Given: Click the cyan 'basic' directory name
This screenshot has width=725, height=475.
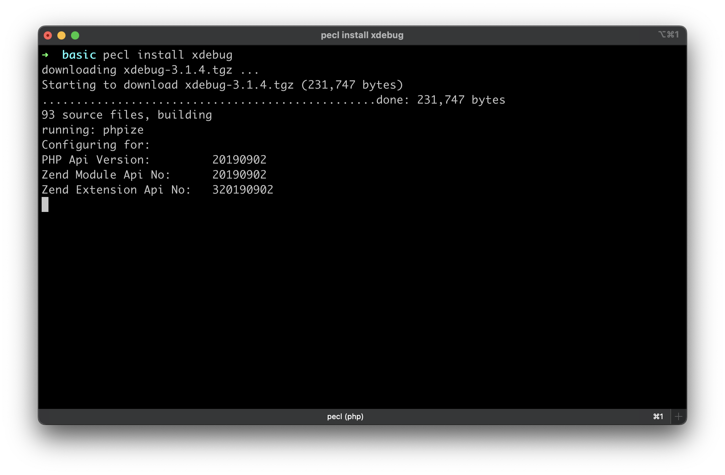Looking at the screenshot, I should click(79, 55).
